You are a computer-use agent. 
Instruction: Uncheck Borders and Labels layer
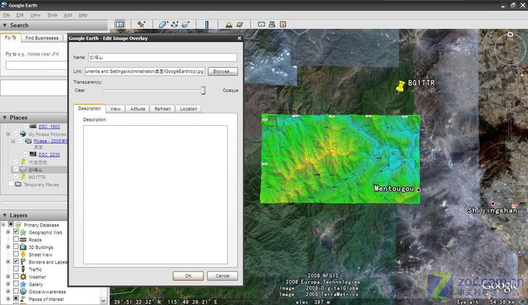click(16, 262)
